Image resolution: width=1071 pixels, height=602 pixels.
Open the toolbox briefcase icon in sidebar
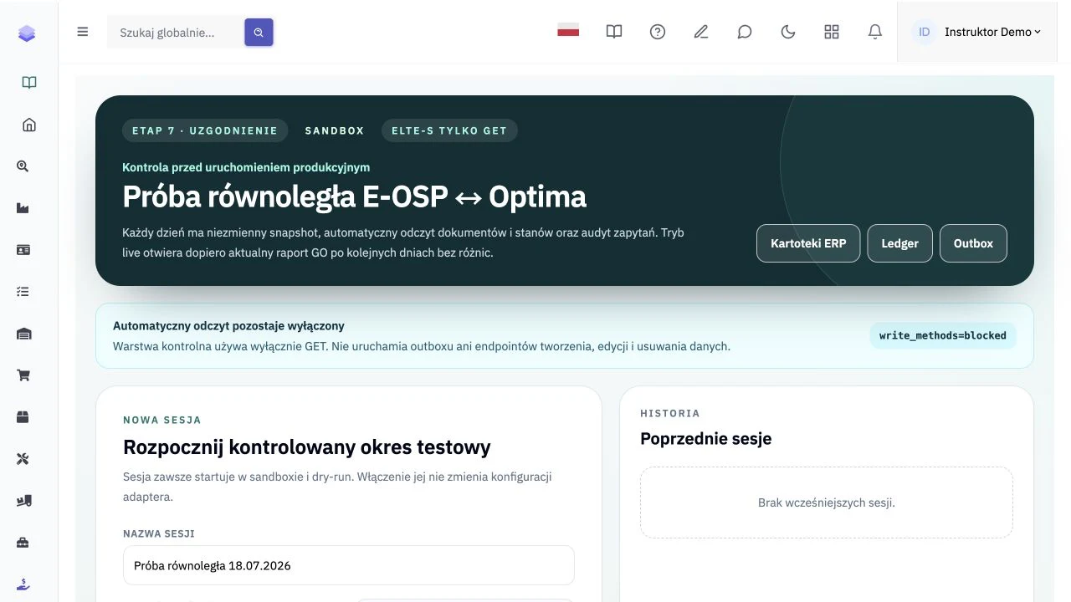[23, 543]
